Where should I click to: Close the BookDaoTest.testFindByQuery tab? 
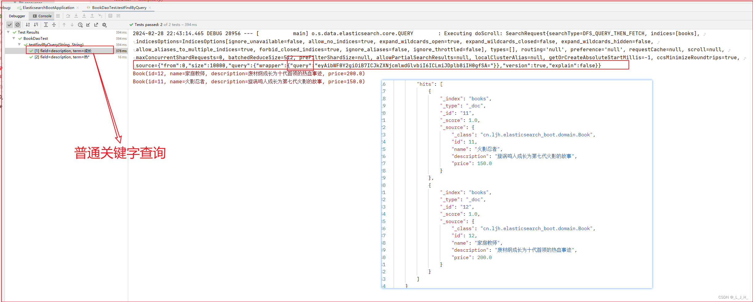pos(150,8)
